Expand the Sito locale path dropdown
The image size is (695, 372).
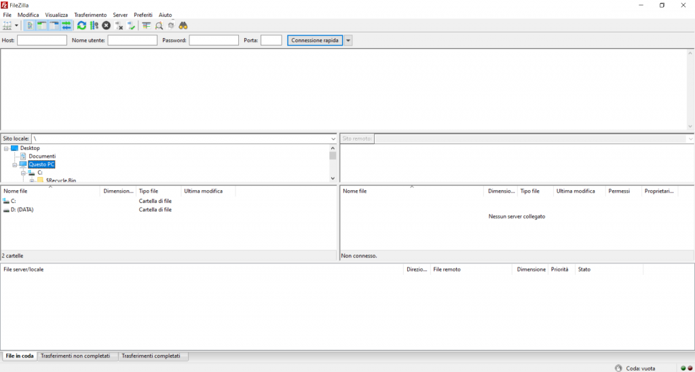coord(333,138)
